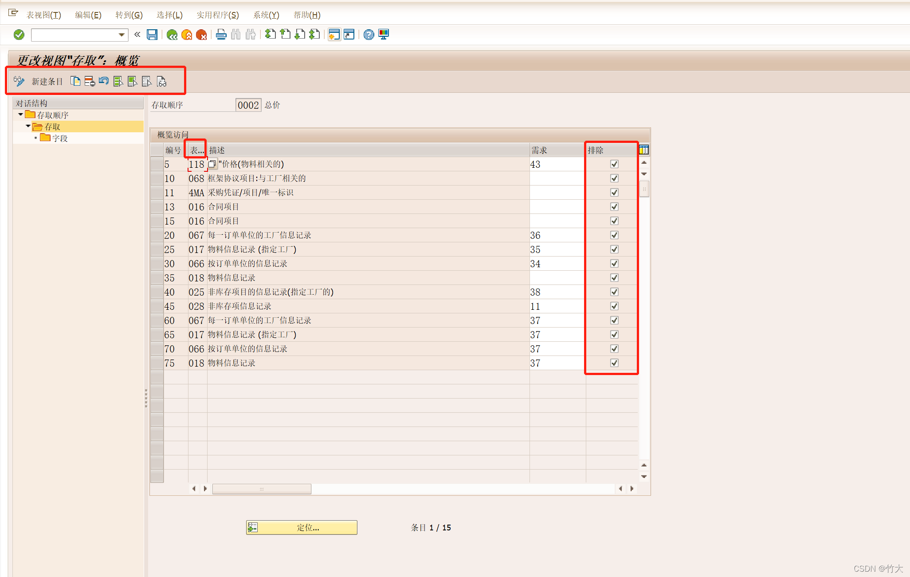Open the 编辑(E) menu

pyautogui.click(x=88, y=15)
